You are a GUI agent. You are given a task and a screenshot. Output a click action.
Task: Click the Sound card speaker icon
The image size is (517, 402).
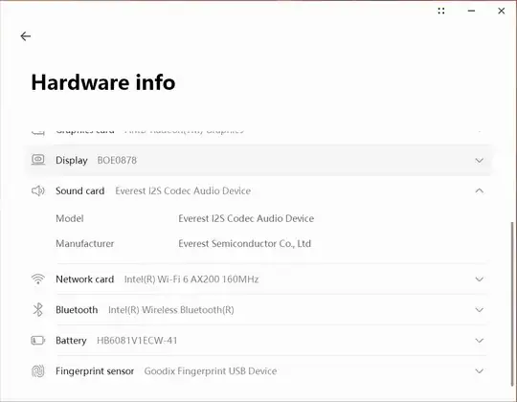point(38,190)
